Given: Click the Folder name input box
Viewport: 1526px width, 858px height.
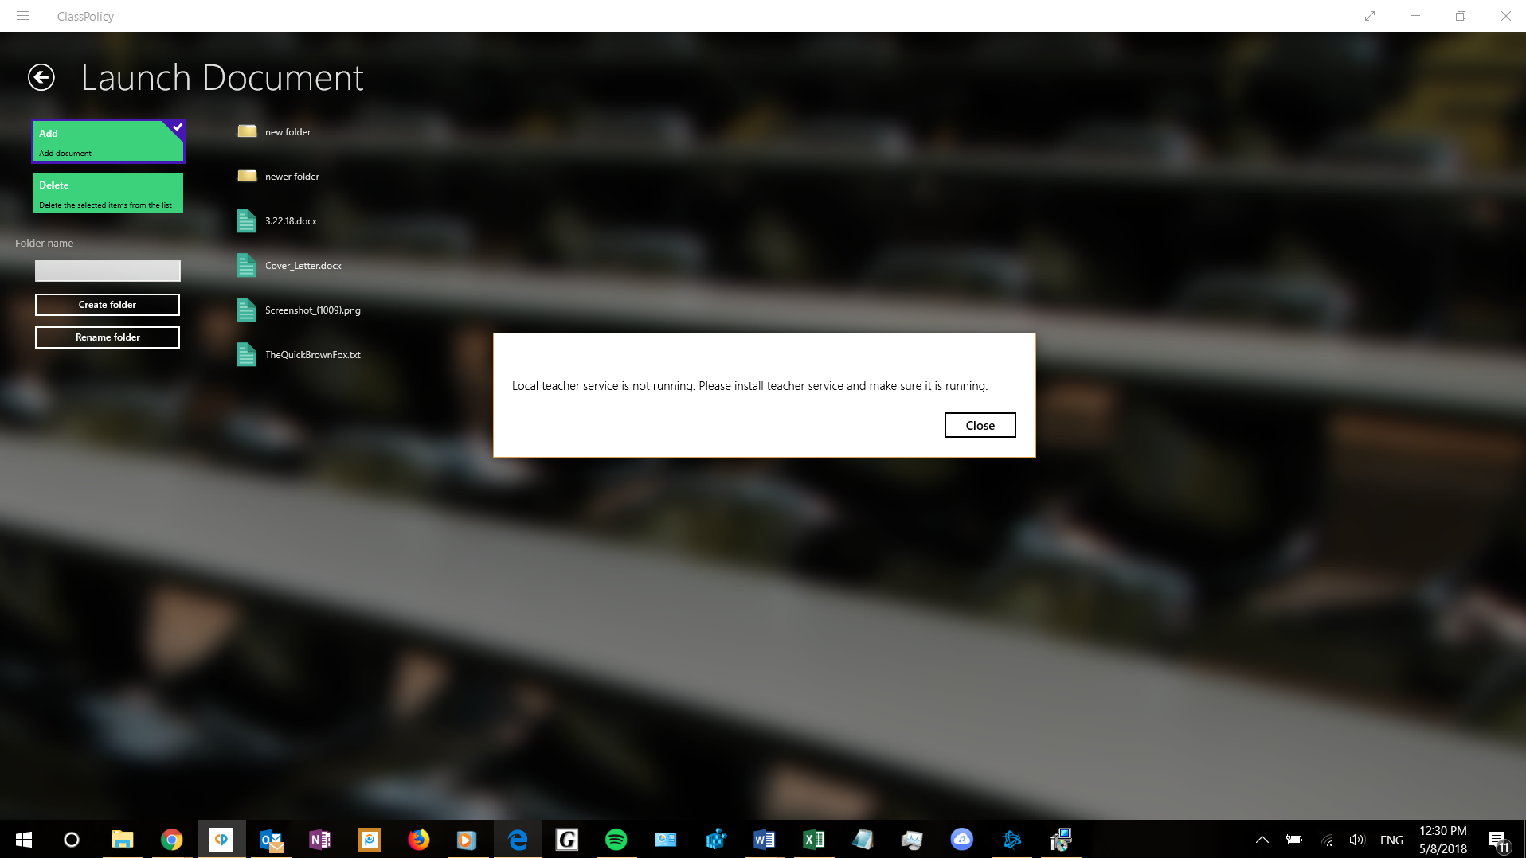Looking at the screenshot, I should [x=107, y=271].
